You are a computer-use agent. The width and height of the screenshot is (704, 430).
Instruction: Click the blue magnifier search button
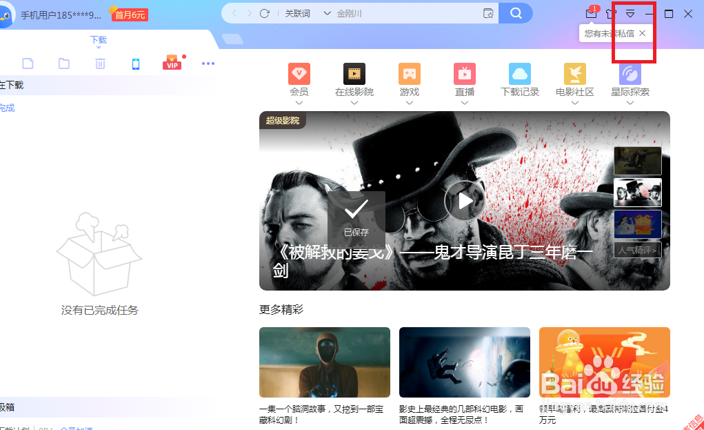[516, 14]
